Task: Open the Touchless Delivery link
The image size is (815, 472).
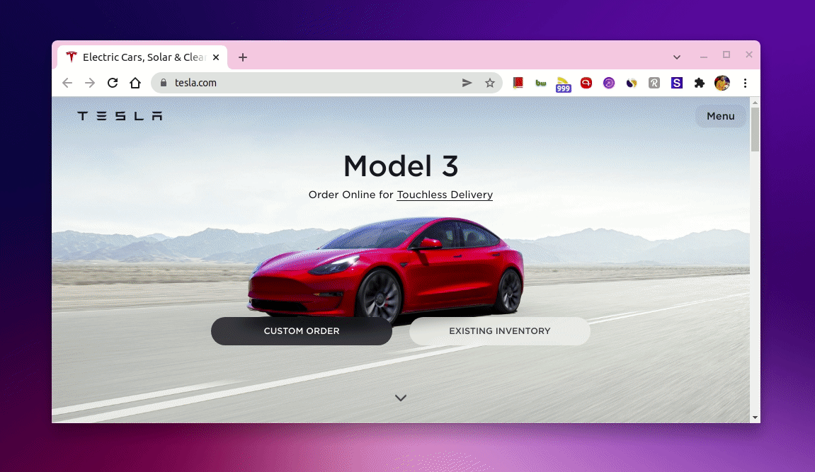Action: pyautogui.click(x=445, y=195)
